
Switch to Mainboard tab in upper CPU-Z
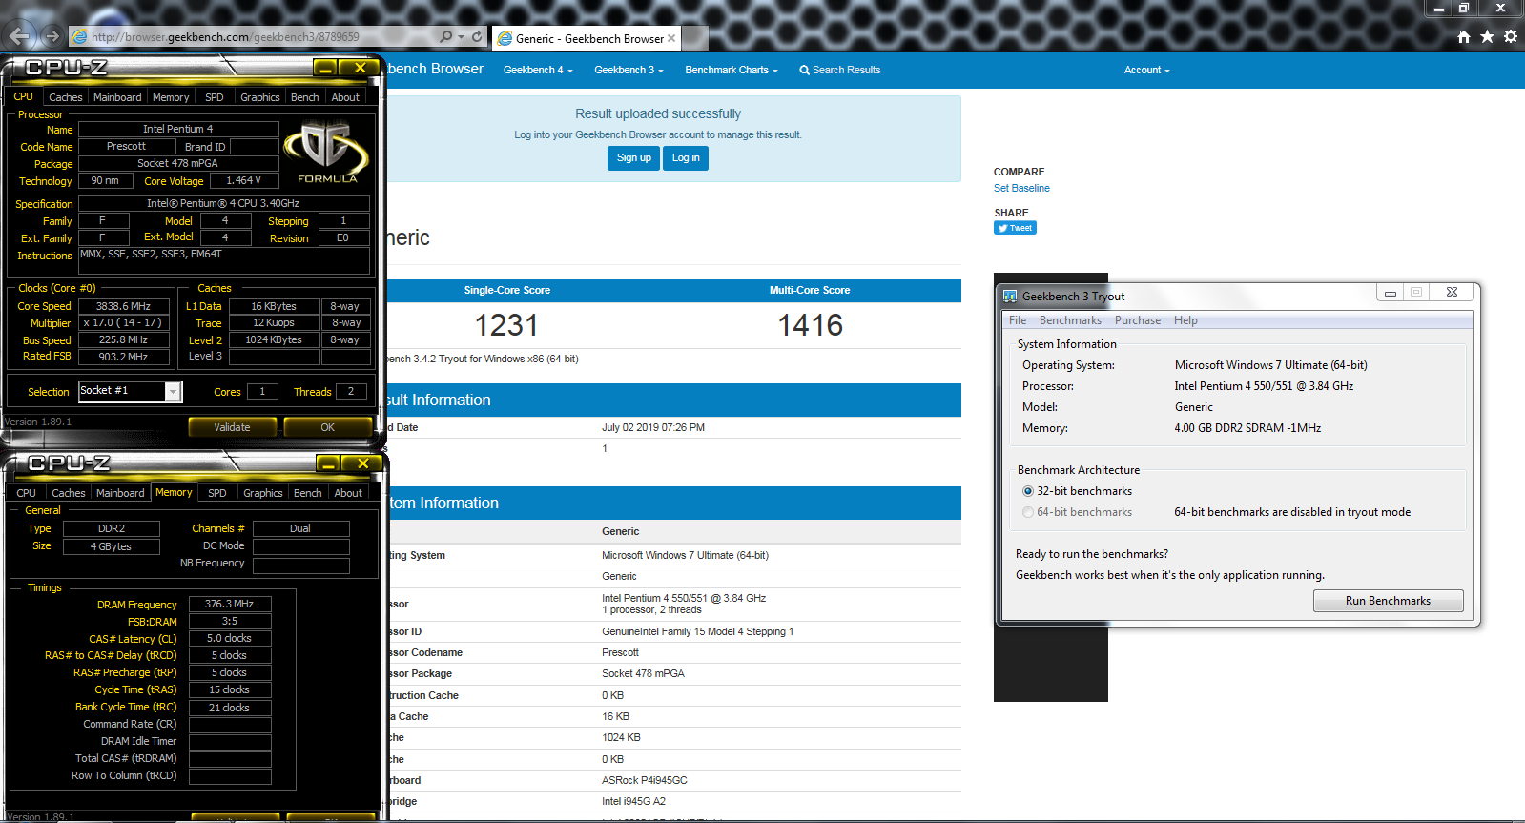(117, 97)
